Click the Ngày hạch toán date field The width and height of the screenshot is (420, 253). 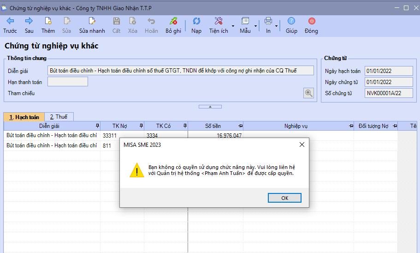coord(389,71)
